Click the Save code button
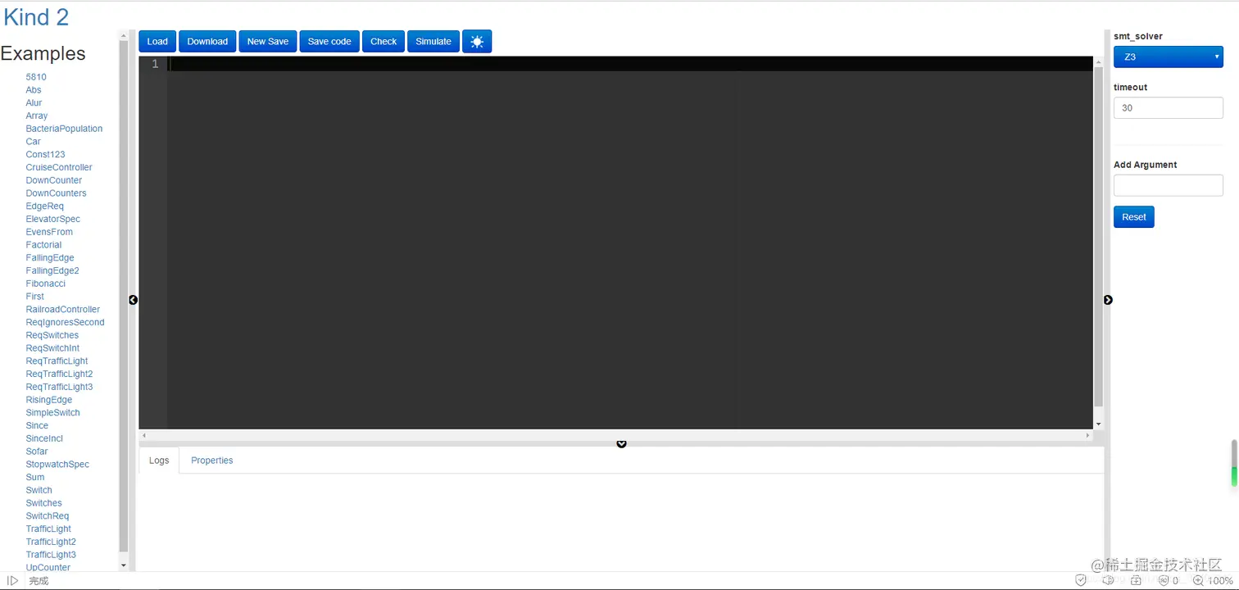1239x590 pixels. click(329, 41)
